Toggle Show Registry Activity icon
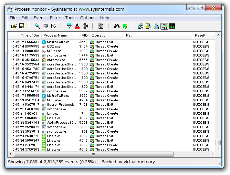Image resolution: width=230 pixels, height=175 pixels. [x=140, y=26]
